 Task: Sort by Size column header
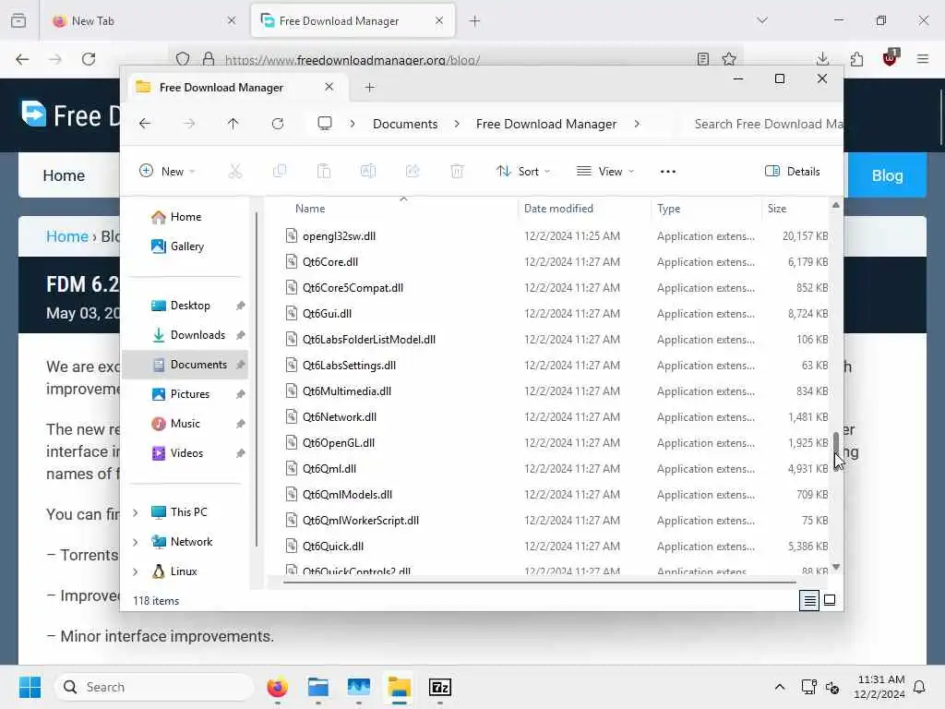(777, 209)
